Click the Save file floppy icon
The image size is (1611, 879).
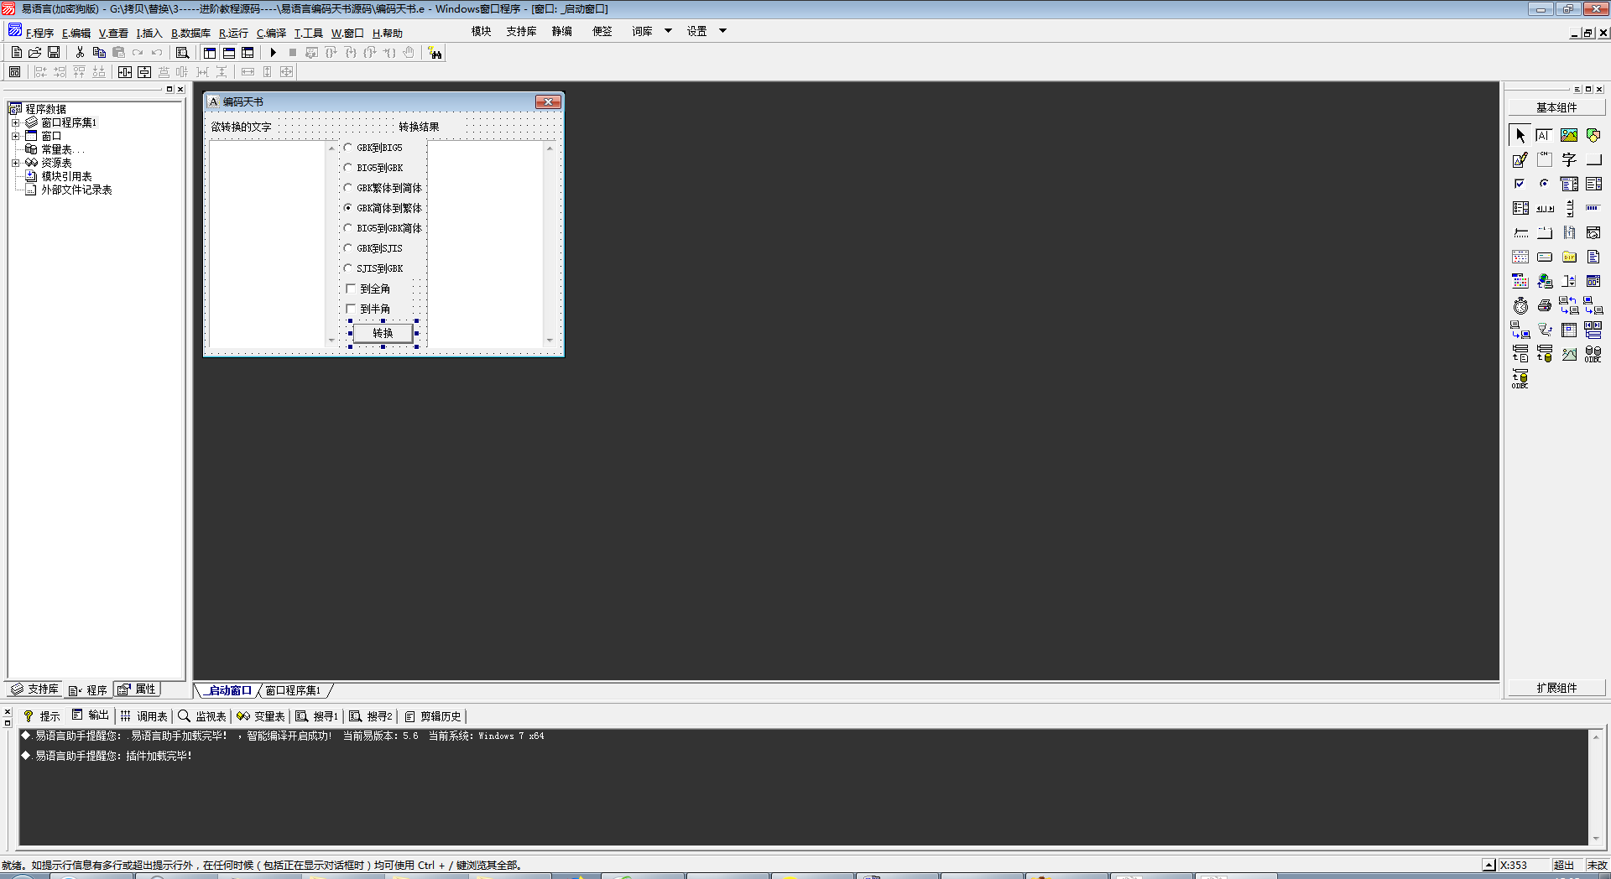[x=54, y=53]
